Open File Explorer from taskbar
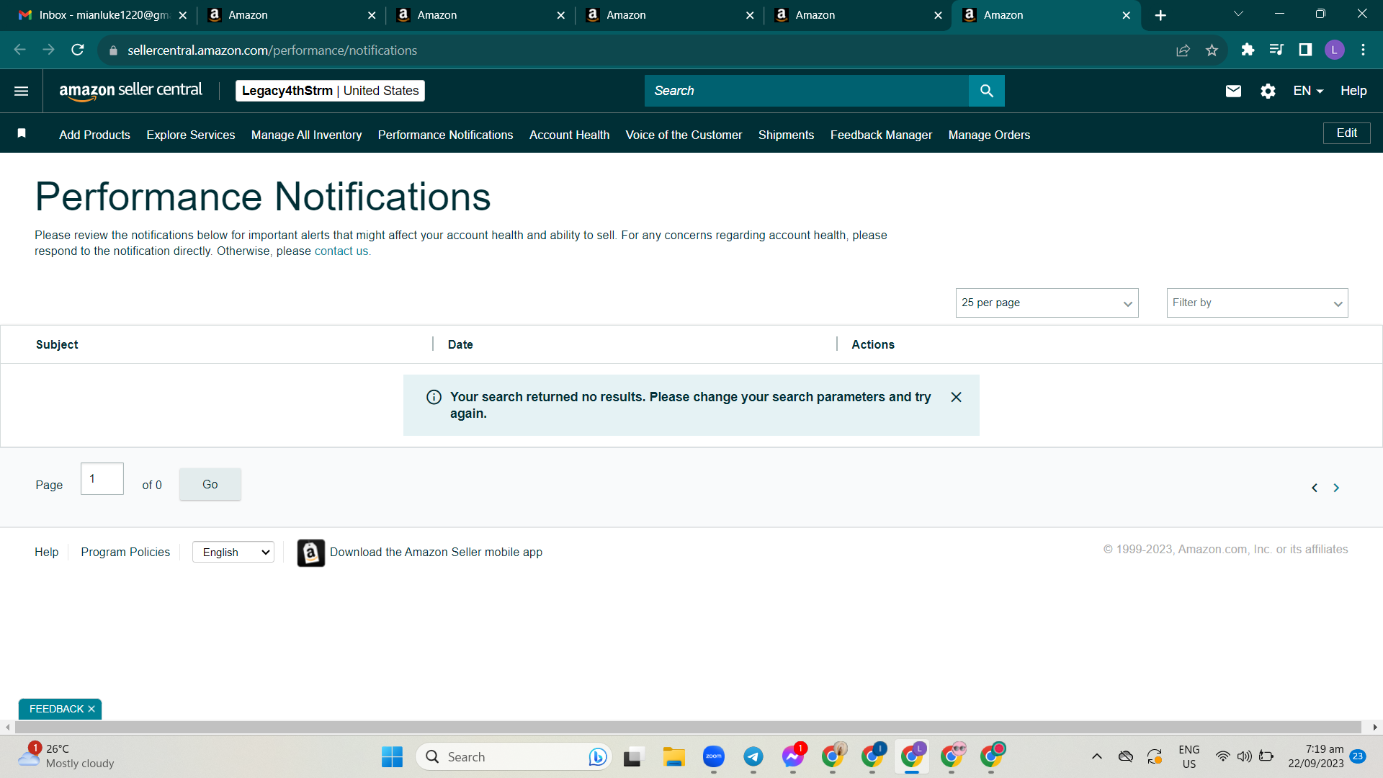 coord(674,756)
